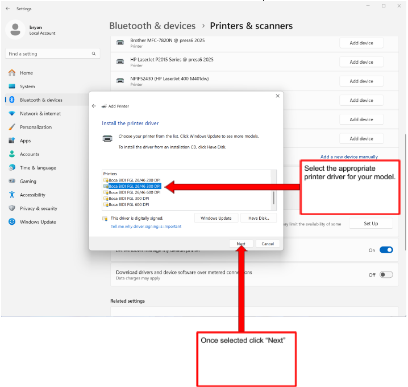
Task: Open Accounts settings page
Action: [30, 154]
